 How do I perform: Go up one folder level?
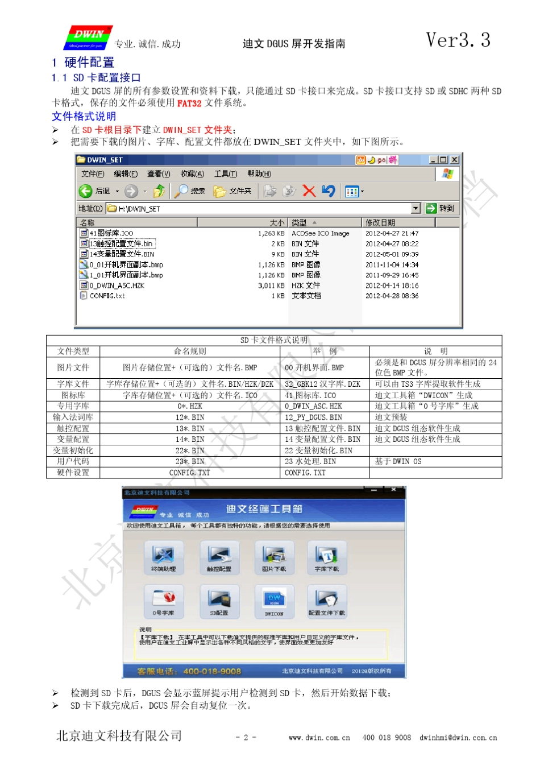160,191
